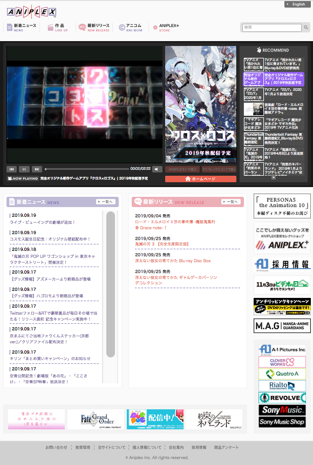
Task: Mute the video player sound
Action: pos(157,169)
